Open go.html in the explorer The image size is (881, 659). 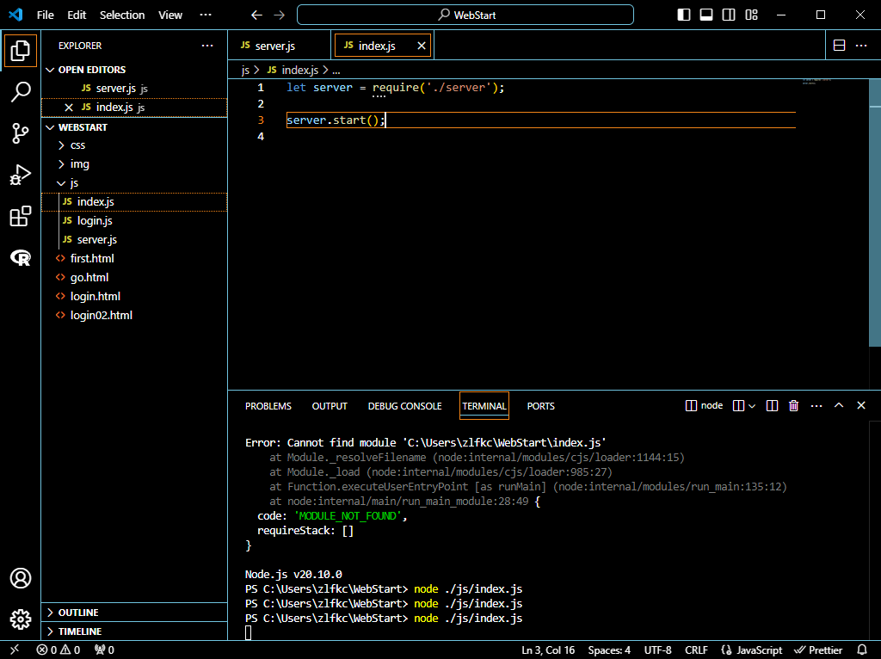pyautogui.click(x=134, y=278)
